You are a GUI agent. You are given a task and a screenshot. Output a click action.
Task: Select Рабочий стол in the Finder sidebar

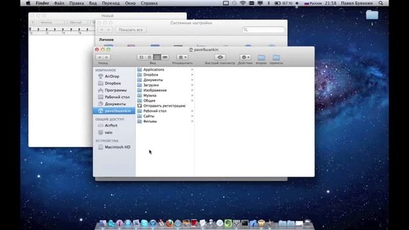tap(114, 97)
